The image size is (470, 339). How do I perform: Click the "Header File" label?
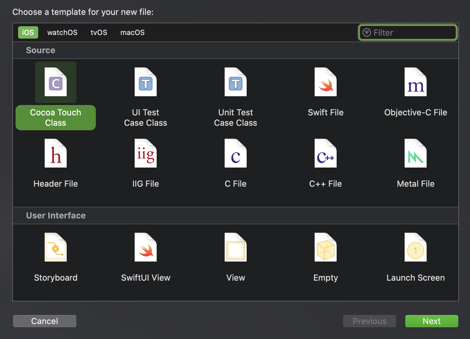point(56,184)
